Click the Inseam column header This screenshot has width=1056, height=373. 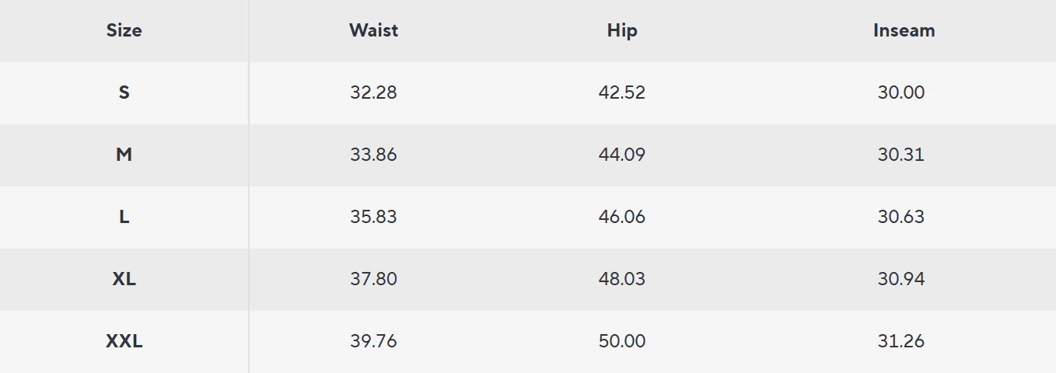(904, 31)
